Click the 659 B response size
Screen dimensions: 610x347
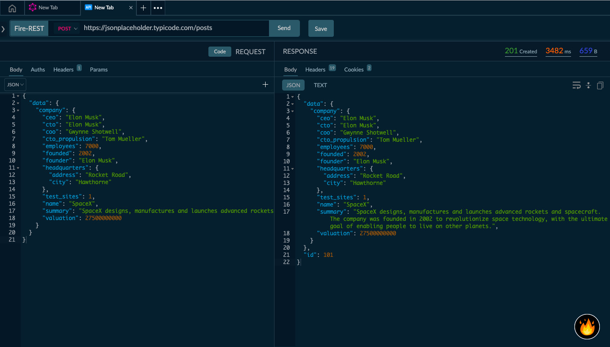[588, 51]
